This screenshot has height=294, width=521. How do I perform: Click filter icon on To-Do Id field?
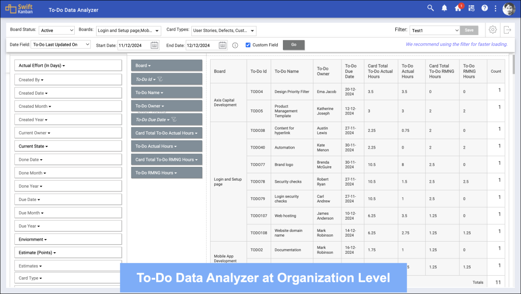tap(160, 79)
